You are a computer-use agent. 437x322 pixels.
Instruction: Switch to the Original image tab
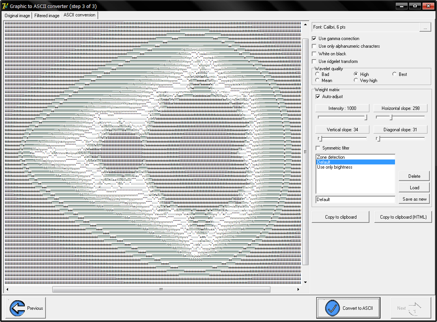[17, 16]
